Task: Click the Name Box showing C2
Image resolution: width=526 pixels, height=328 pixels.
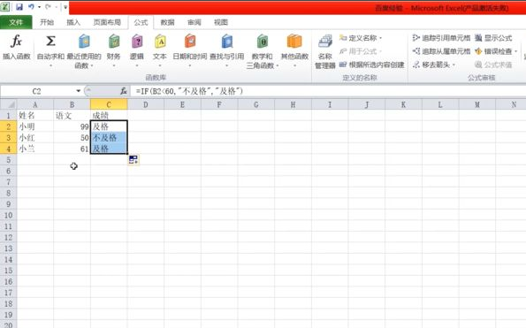Action: (37, 91)
